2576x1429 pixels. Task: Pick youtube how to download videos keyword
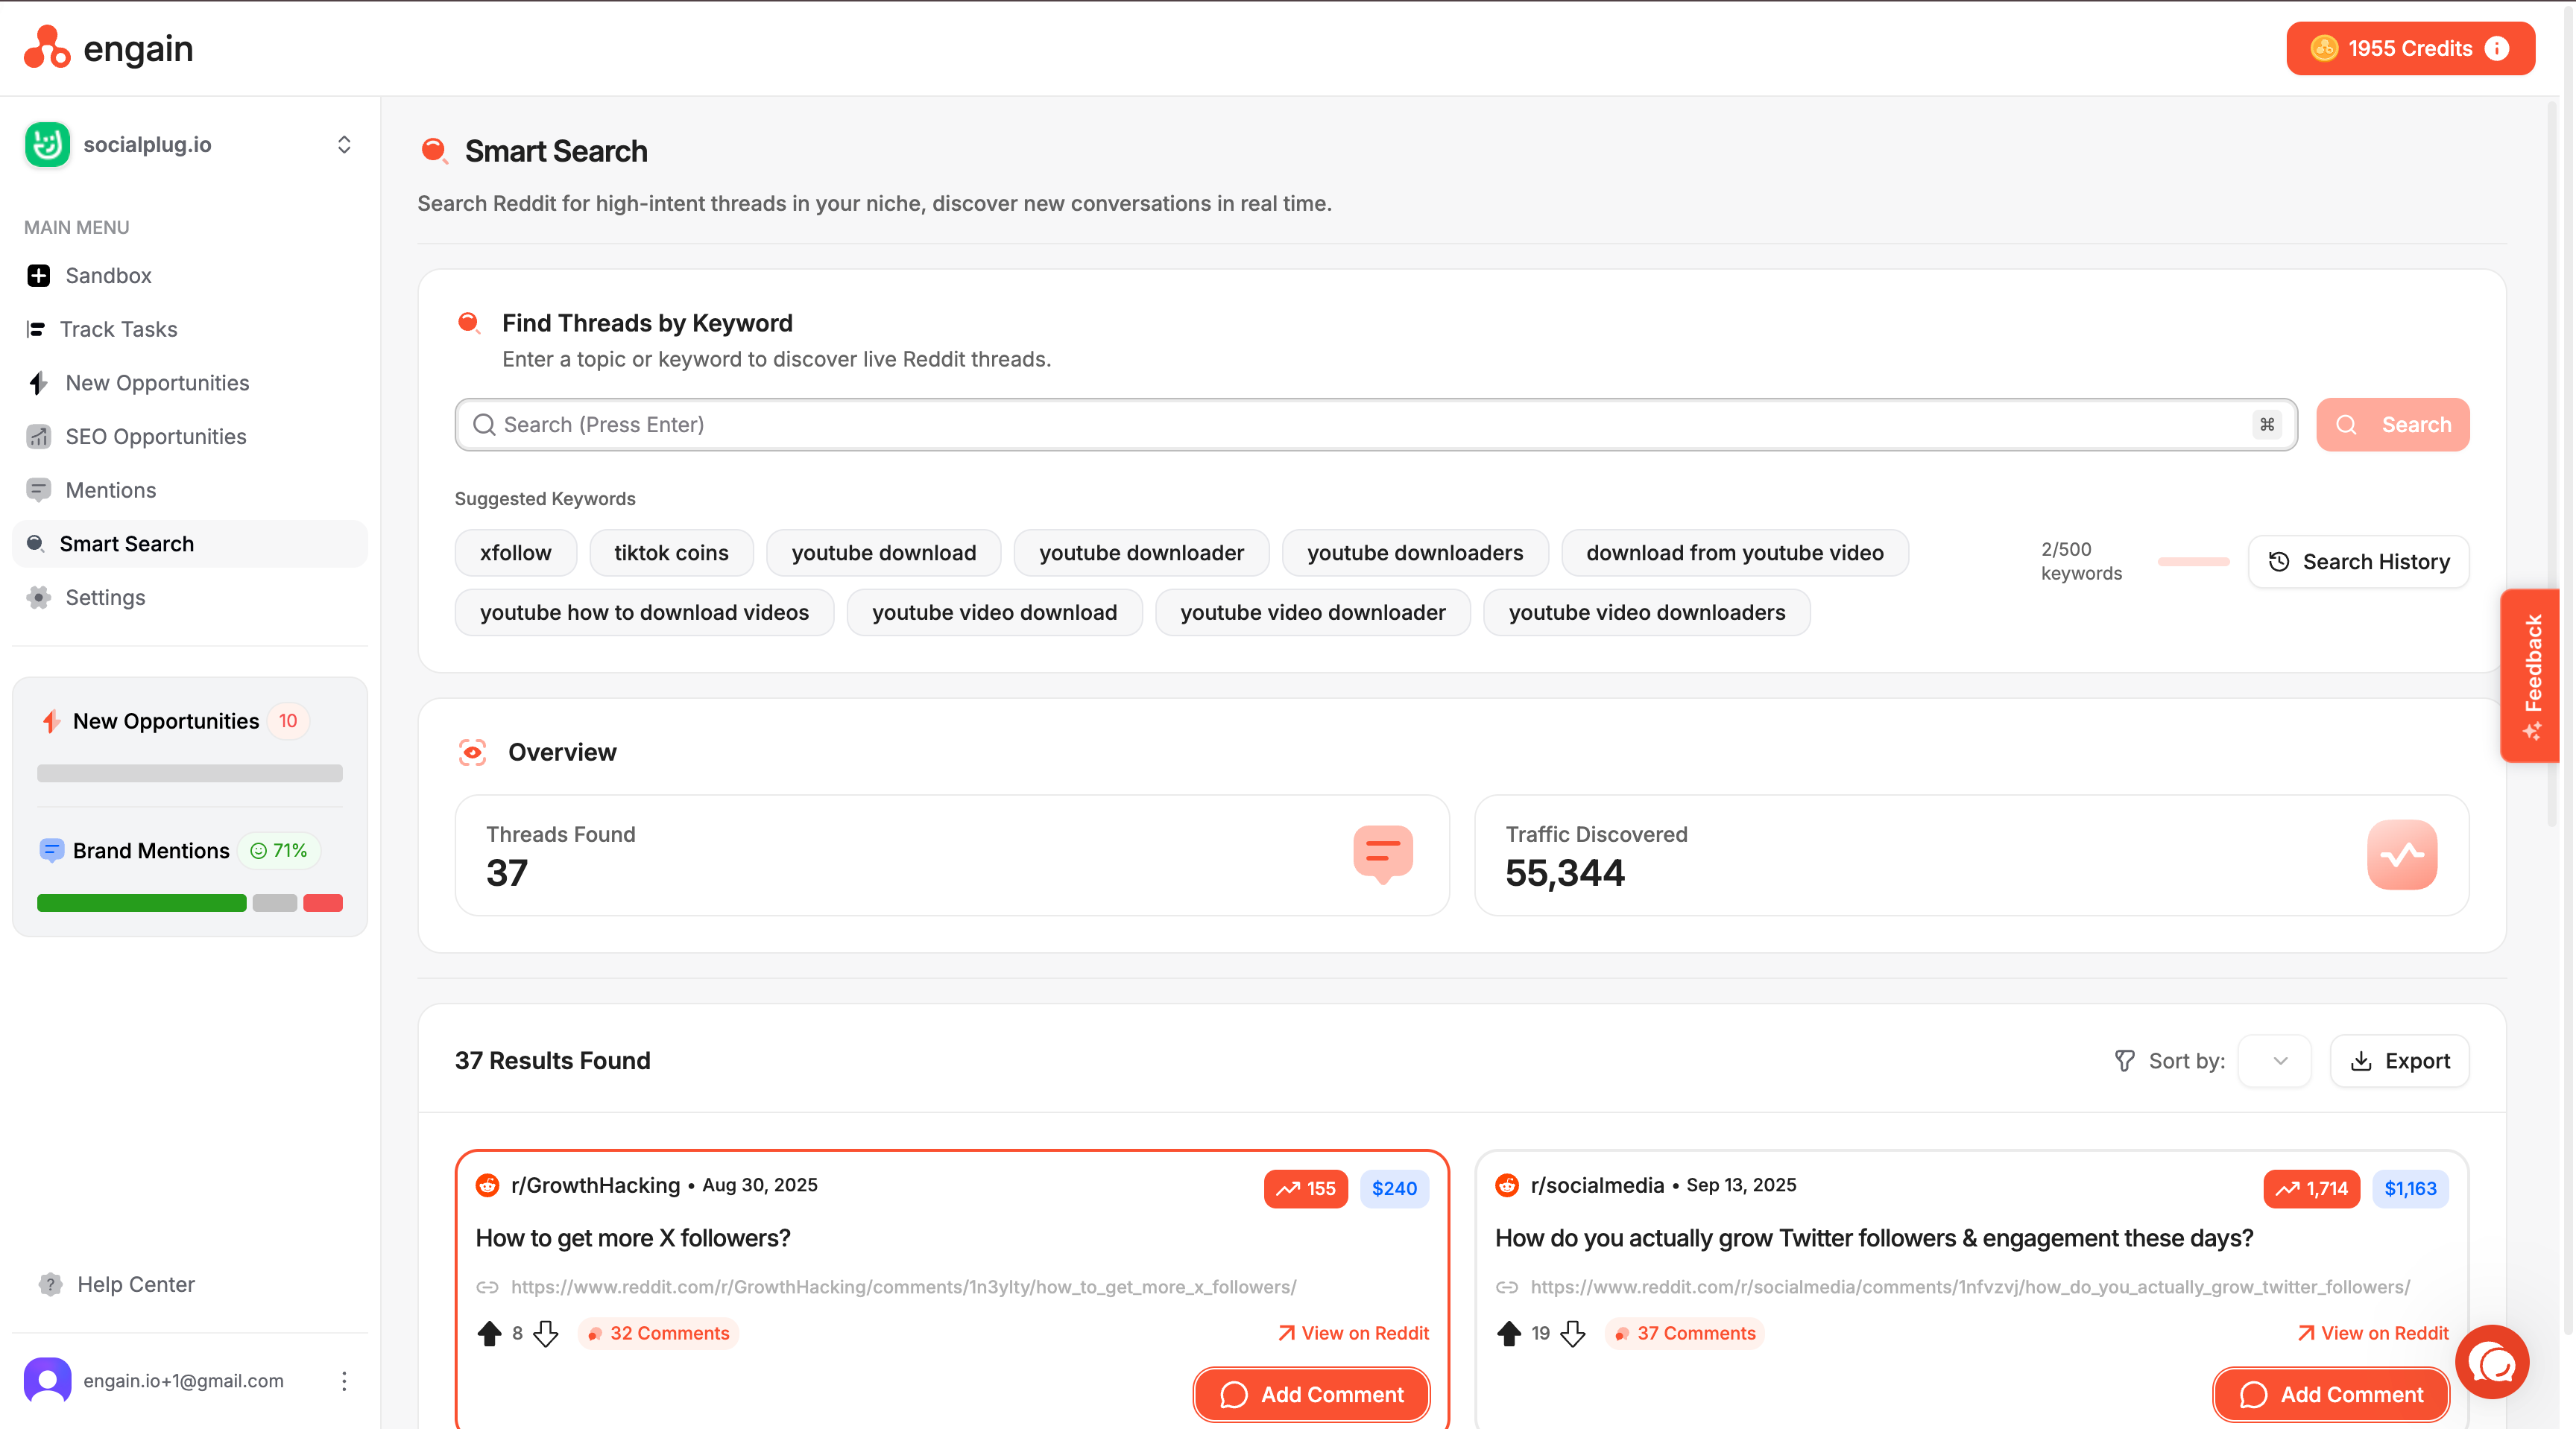(644, 612)
